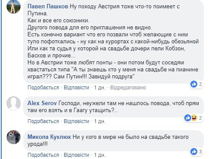Screen dimensions: 217x159
Task: Open the Павел Пашков profile name link
Action: [48, 7]
